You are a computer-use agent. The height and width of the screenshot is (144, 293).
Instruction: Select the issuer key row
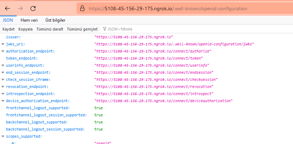click(13, 37)
